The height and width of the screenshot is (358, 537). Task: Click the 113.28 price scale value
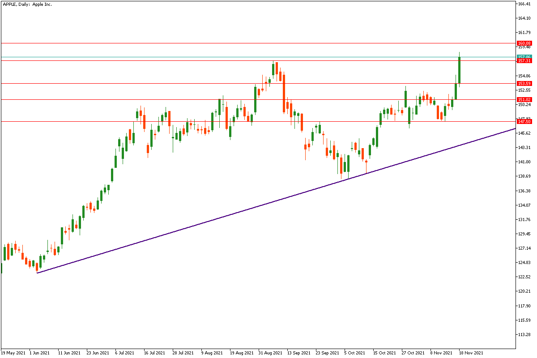(x=524, y=334)
